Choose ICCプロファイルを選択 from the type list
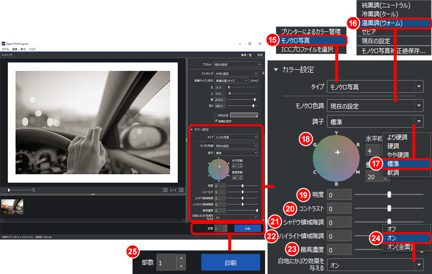Screen dimensions: 432x274 [307, 49]
